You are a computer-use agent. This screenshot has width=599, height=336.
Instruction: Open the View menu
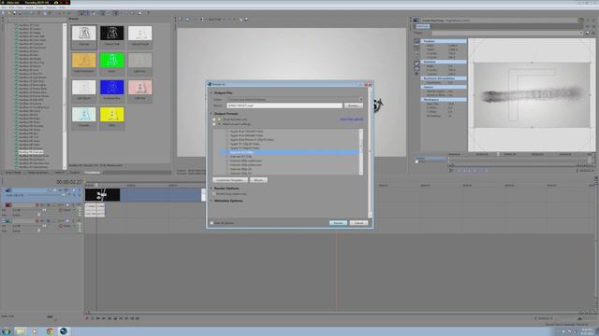tap(21, 7)
